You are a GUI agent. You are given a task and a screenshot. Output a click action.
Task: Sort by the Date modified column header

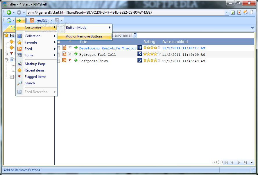[175, 42]
